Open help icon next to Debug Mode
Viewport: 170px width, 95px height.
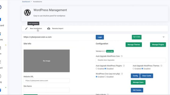[108, 94]
